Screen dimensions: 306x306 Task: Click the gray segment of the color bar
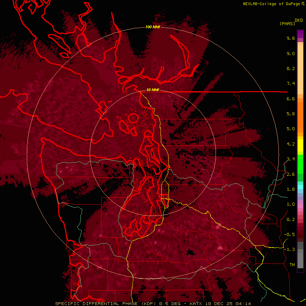point(300,255)
